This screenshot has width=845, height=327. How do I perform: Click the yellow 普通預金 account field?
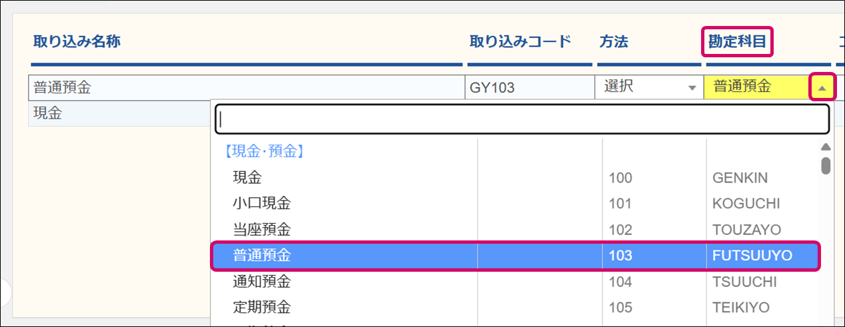756,87
